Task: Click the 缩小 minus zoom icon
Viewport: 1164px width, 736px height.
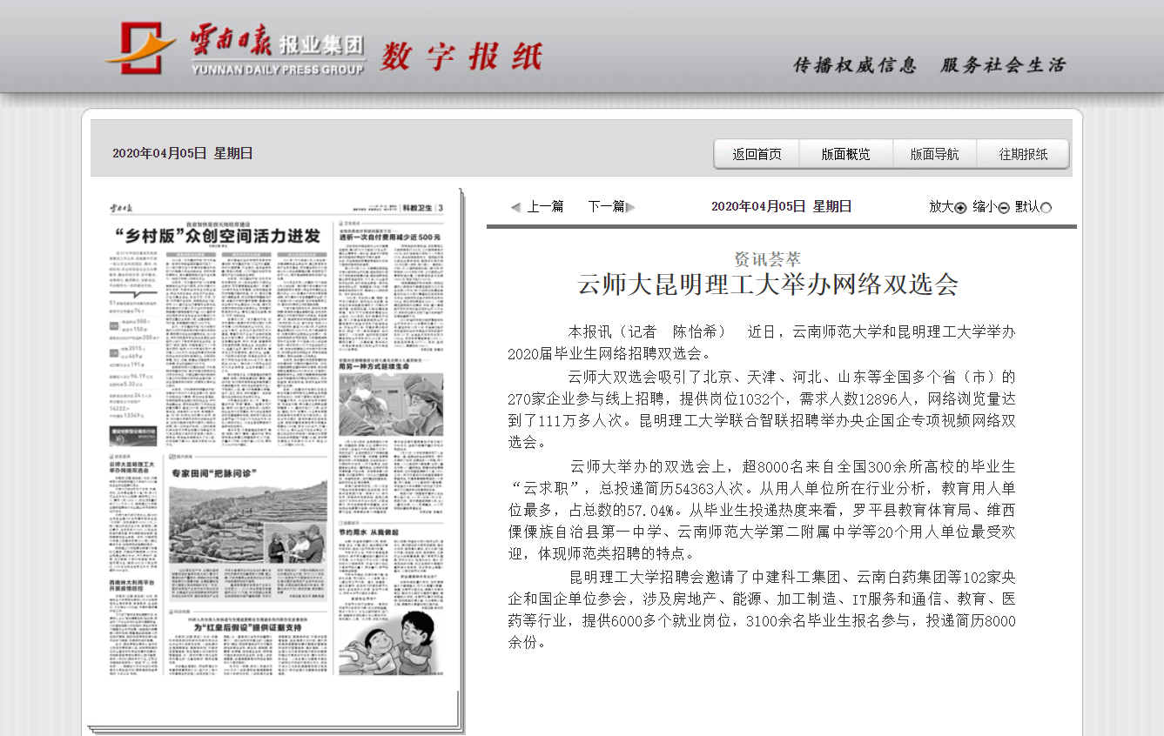Action: [x=1003, y=208]
